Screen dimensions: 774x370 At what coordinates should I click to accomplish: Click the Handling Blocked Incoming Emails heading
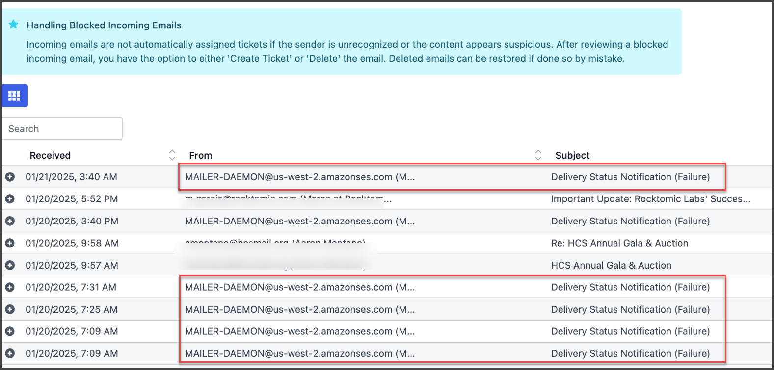pos(104,25)
